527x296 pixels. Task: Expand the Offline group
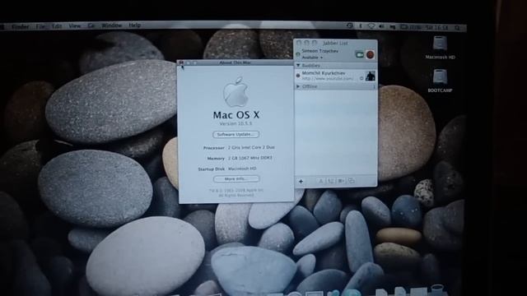[x=298, y=86]
